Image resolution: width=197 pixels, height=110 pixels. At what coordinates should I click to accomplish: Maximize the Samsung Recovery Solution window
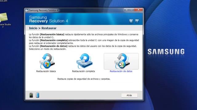[x=132, y=9]
